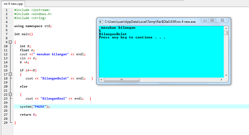Click the console horizontal scrollbar left arrow

click(x=101, y=80)
